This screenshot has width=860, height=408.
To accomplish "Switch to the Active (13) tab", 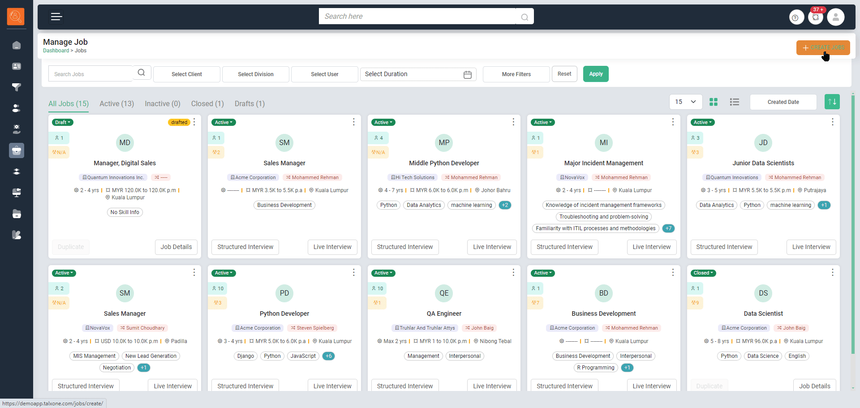I will [116, 104].
